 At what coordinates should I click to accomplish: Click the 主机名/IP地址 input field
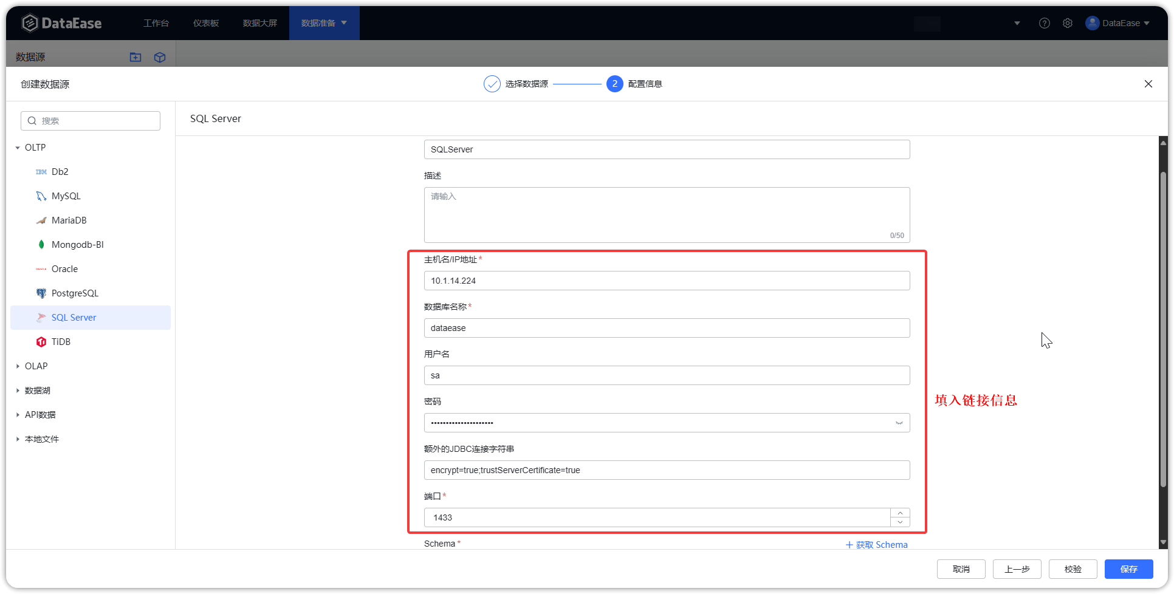click(x=667, y=281)
